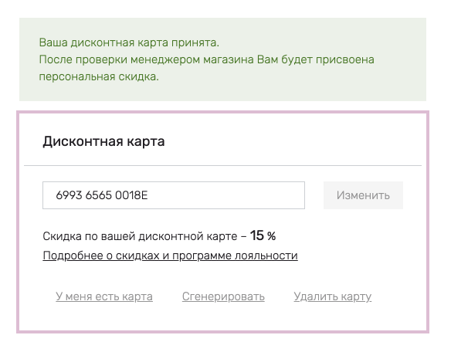Click the divider line under the Дисконтная карта heading

[x=222, y=166]
